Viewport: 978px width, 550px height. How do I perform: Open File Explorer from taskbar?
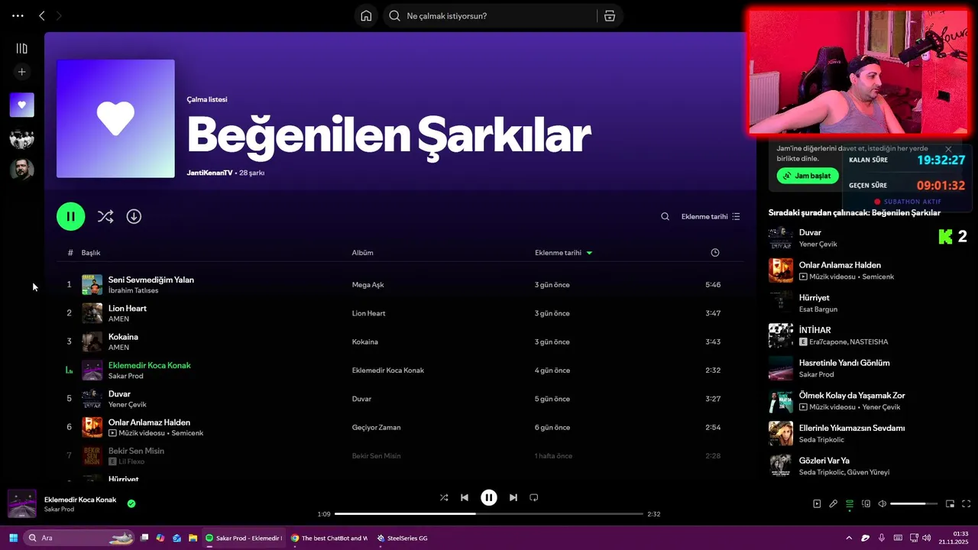[193, 538]
